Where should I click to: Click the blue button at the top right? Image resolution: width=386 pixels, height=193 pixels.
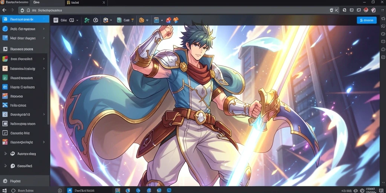coord(366,20)
